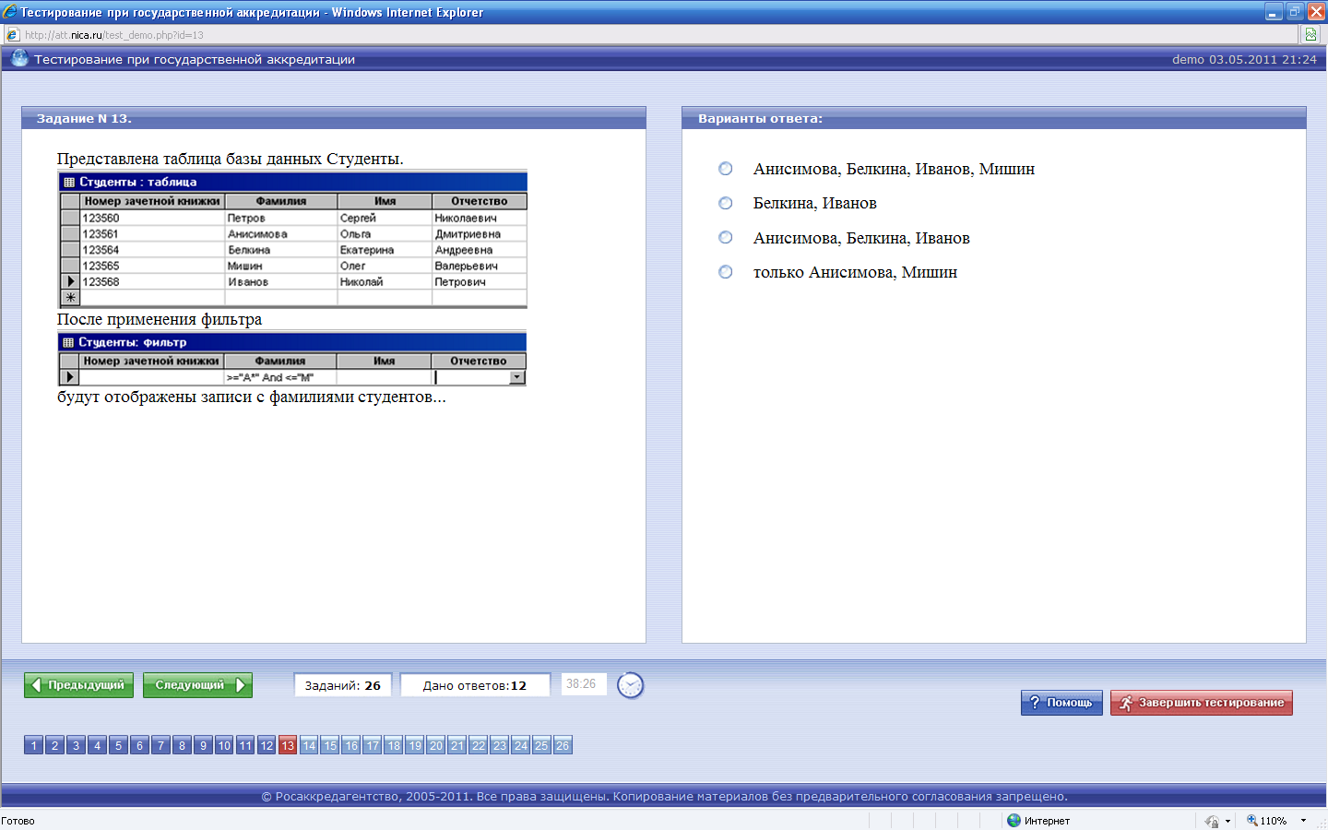Open Помощь help button
This screenshot has height=830, width=1328.
tap(1061, 703)
